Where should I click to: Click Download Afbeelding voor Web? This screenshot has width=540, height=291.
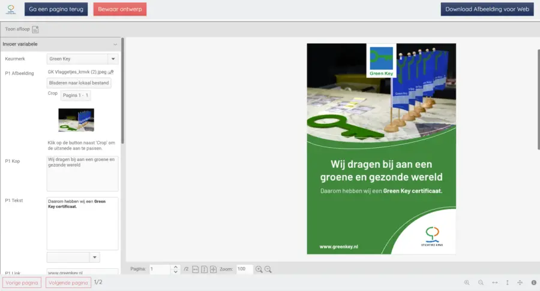click(x=487, y=9)
